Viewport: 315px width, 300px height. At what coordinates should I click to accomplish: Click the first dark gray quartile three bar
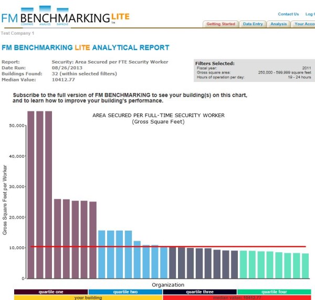coord(172,263)
